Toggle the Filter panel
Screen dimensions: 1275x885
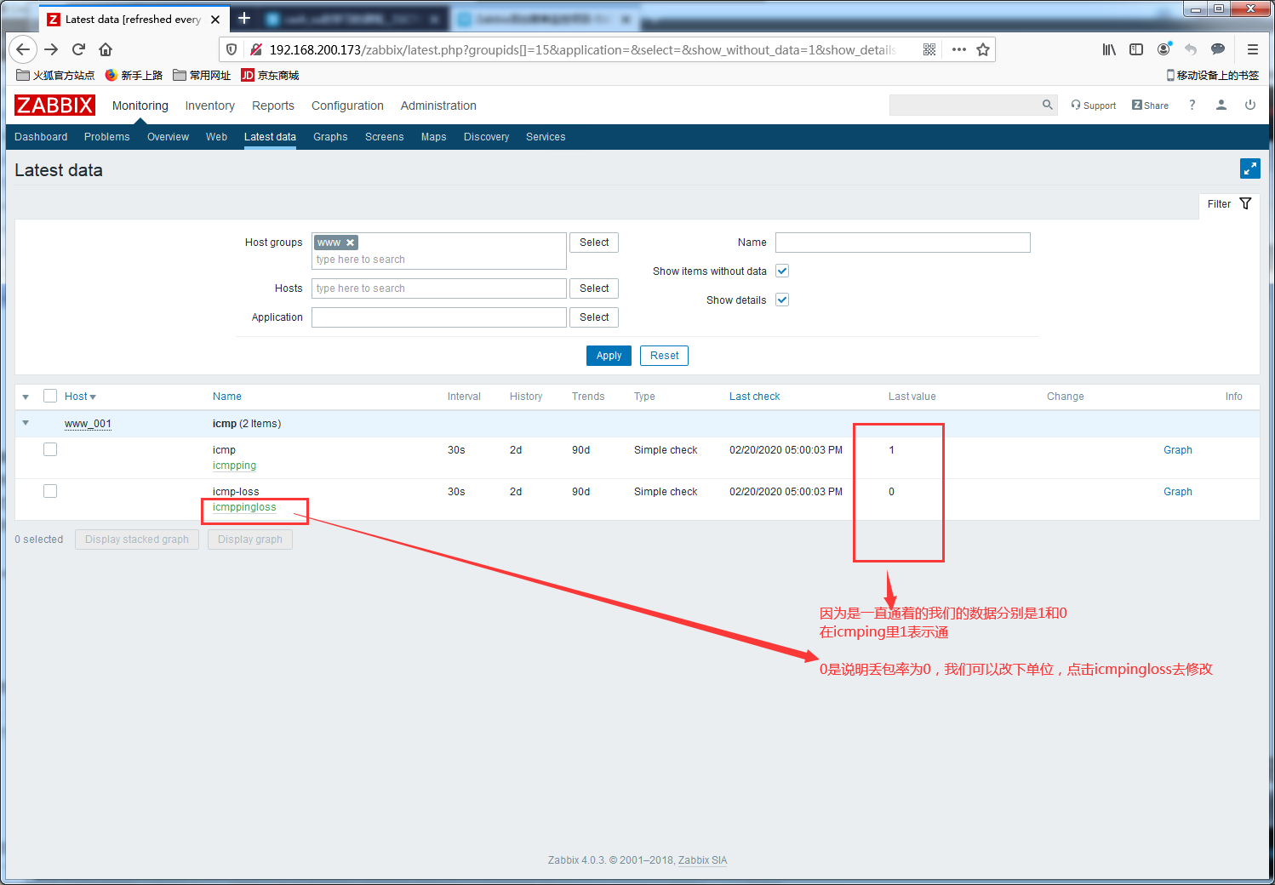(1229, 204)
